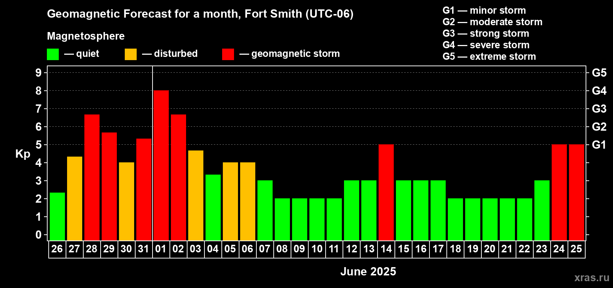Click the 'G4 — severe storm' legend line

click(486, 45)
